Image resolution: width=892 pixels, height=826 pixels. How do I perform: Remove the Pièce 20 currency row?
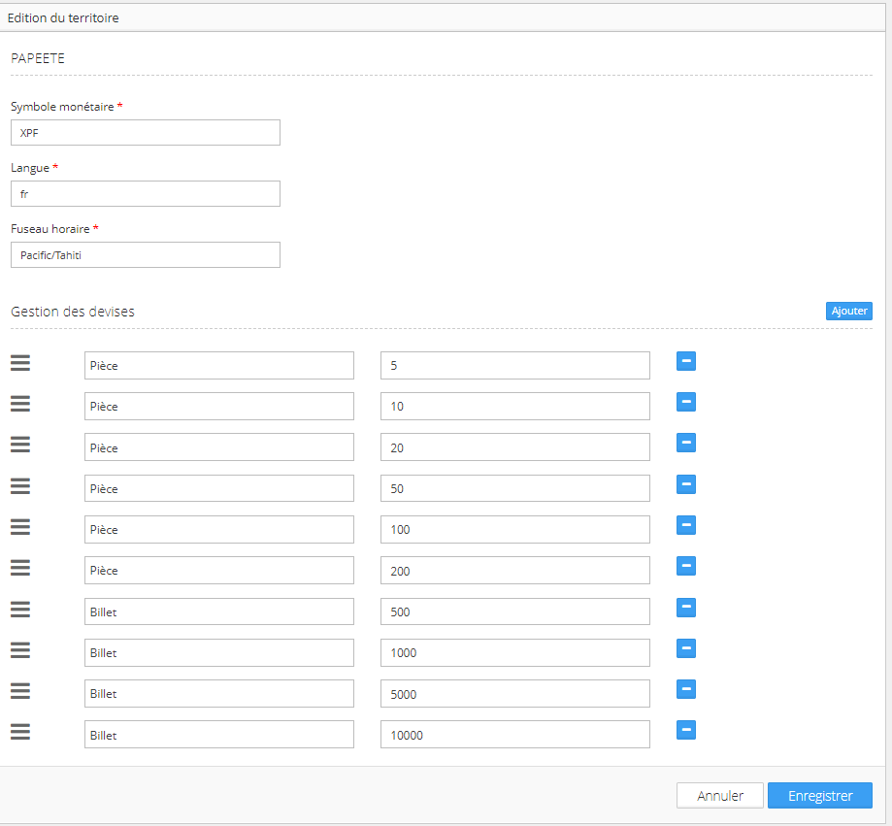pyautogui.click(x=685, y=444)
